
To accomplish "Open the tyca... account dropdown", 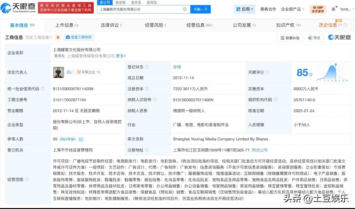I will tap(347, 9).
